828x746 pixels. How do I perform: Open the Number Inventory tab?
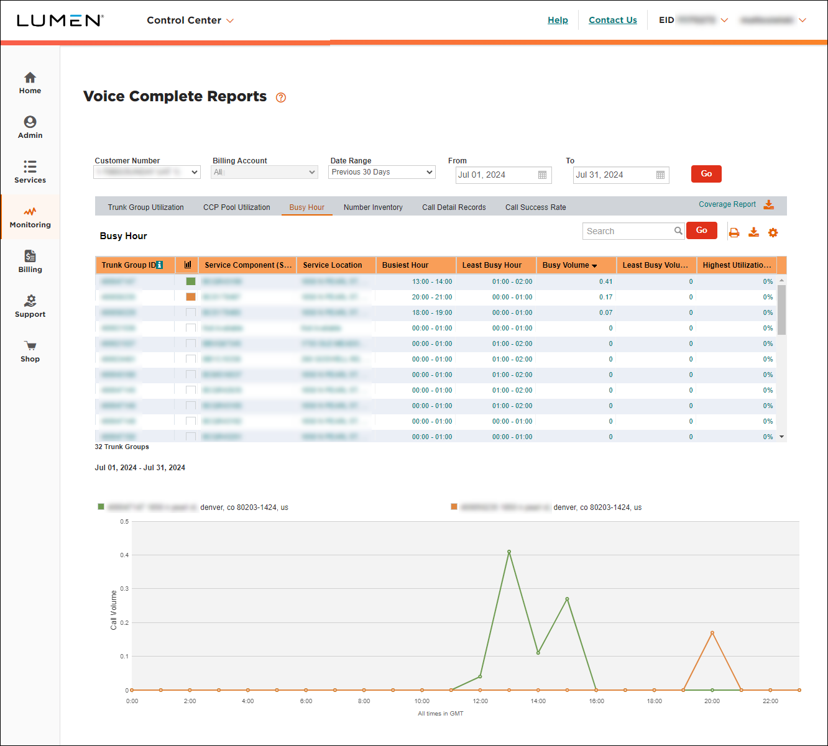[x=373, y=207]
